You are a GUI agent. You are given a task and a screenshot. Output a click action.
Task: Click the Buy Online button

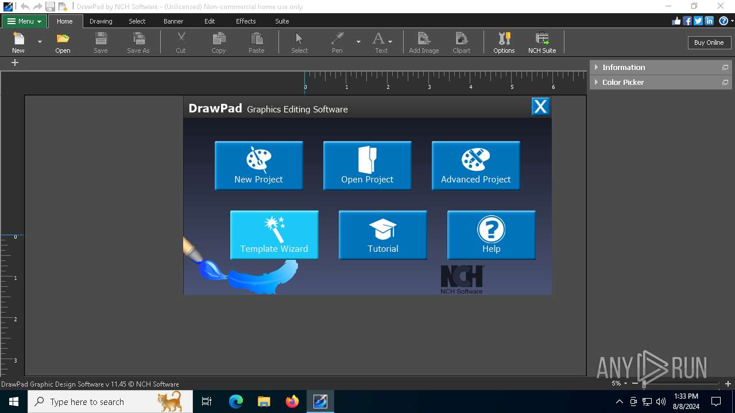click(709, 42)
